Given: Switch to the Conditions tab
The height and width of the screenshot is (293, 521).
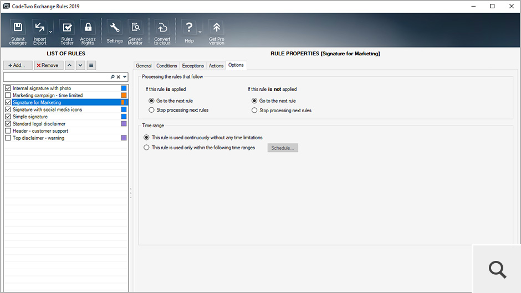Looking at the screenshot, I should pyautogui.click(x=166, y=66).
